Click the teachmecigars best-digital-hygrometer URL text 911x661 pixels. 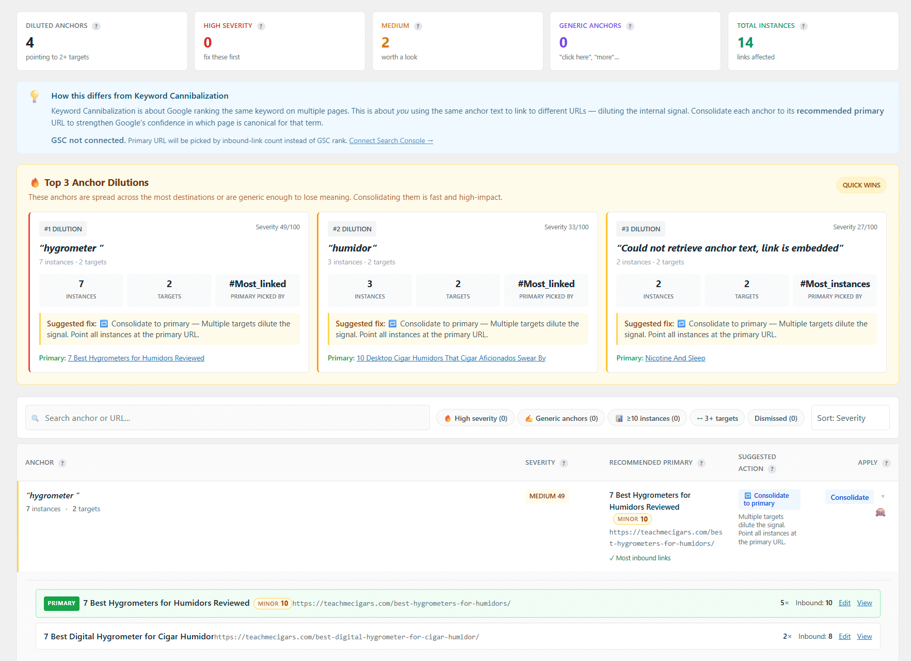[346, 637]
